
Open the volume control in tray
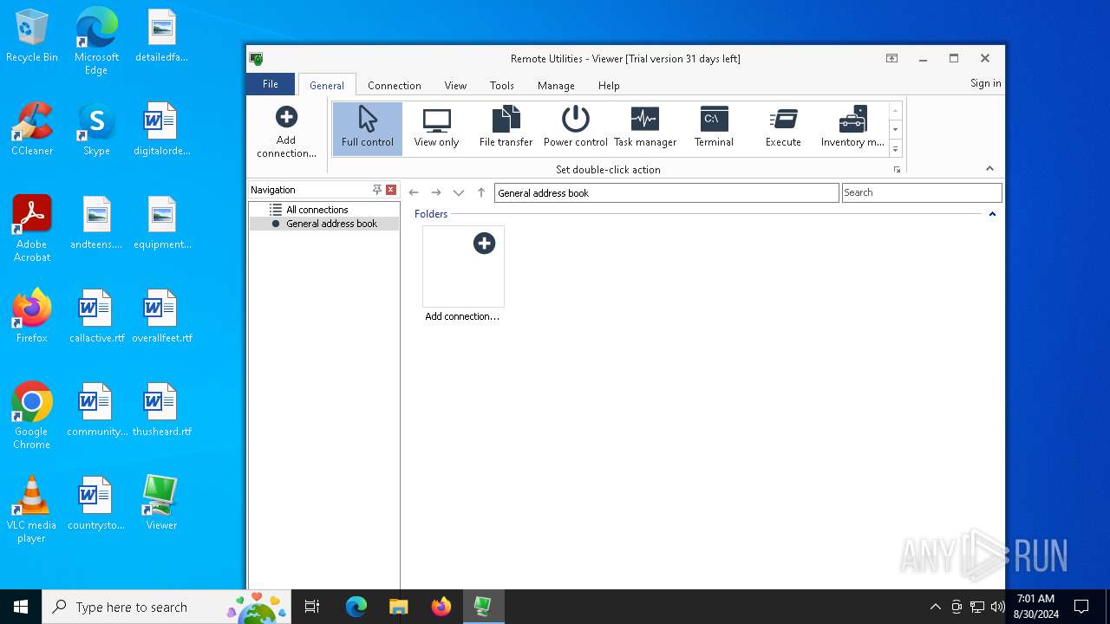click(998, 607)
